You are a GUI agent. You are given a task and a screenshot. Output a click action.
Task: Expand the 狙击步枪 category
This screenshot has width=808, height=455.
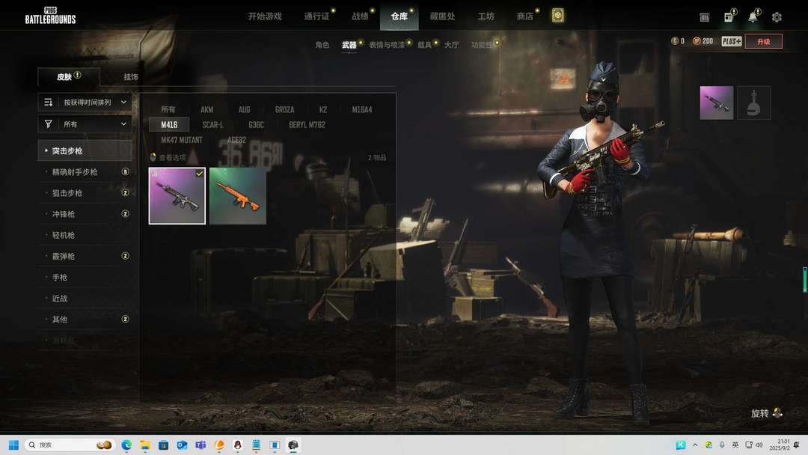point(85,193)
